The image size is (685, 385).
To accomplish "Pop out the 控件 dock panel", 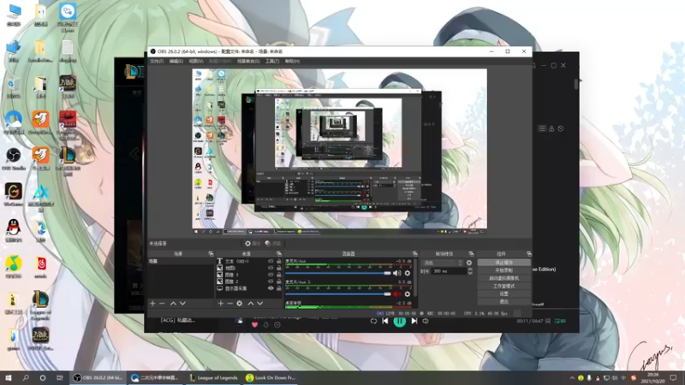I will [x=528, y=254].
